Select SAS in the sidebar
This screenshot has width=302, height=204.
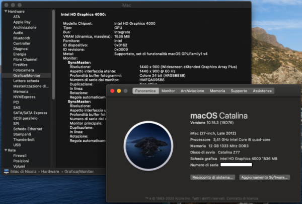17,108
